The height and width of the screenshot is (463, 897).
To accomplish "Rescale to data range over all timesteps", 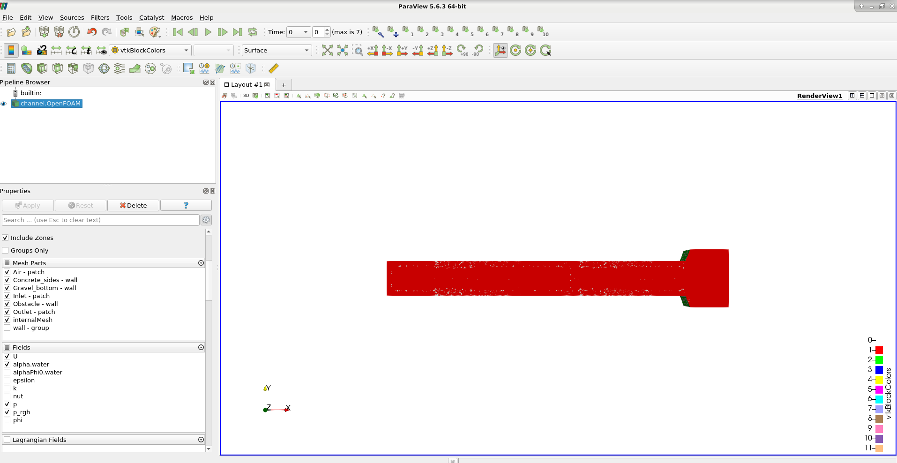I will (86, 50).
